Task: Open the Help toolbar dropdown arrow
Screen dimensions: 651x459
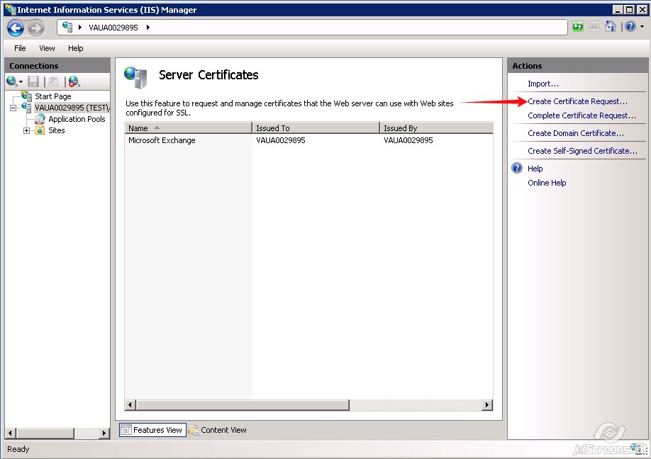Action: [642, 27]
